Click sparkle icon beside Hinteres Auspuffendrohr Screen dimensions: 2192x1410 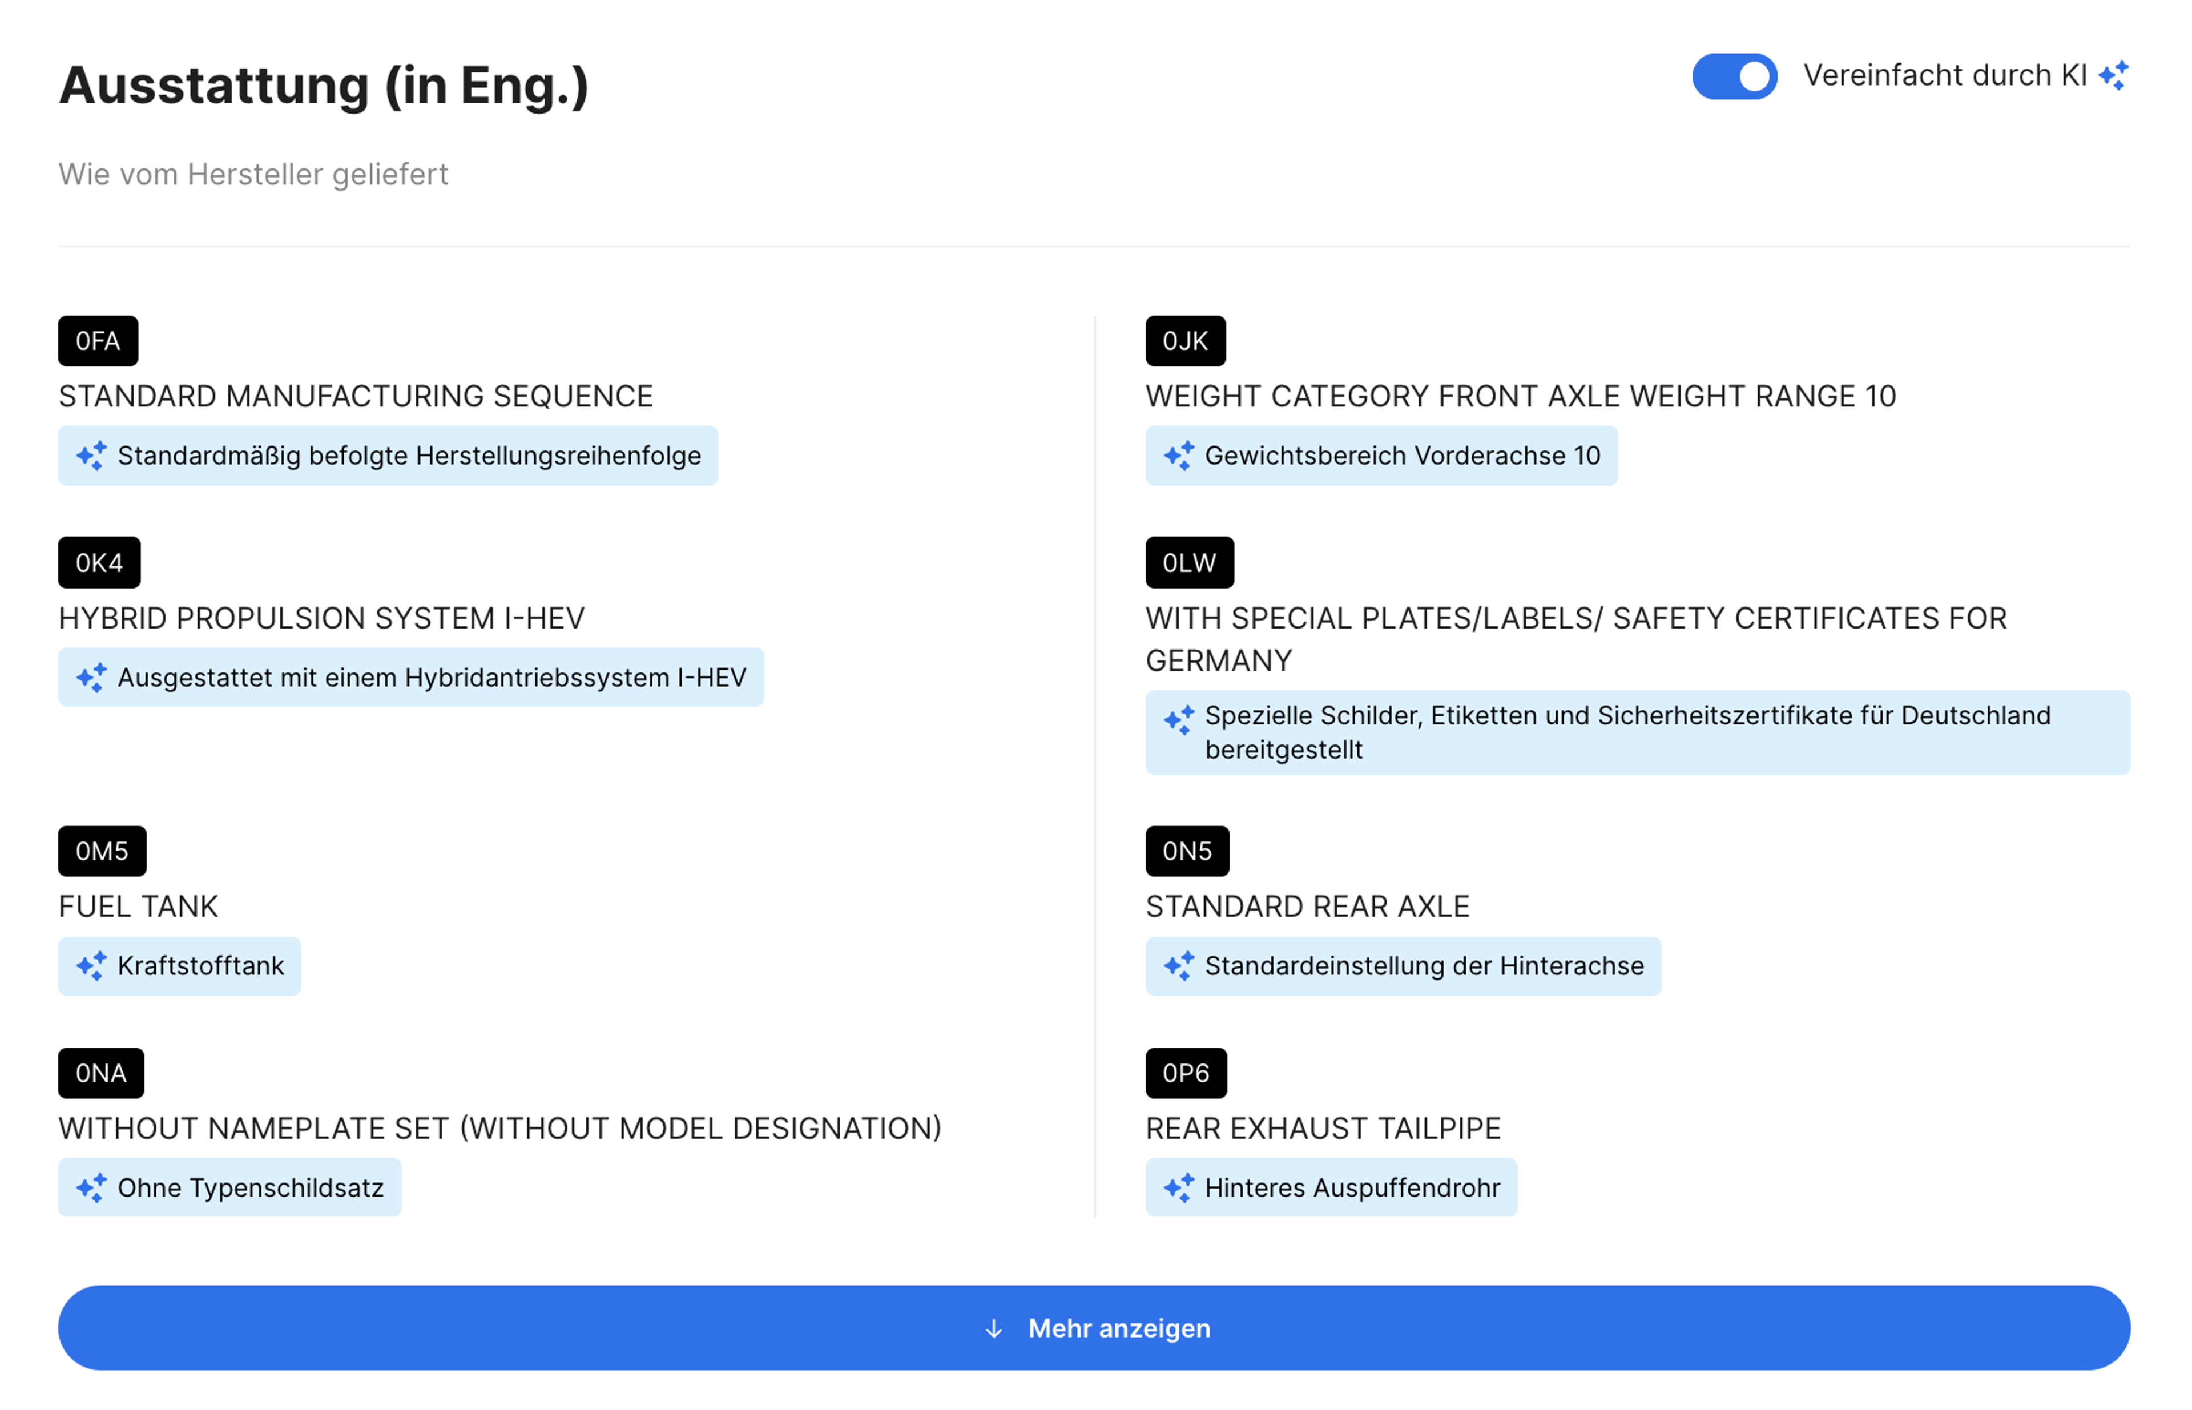click(x=1178, y=1187)
